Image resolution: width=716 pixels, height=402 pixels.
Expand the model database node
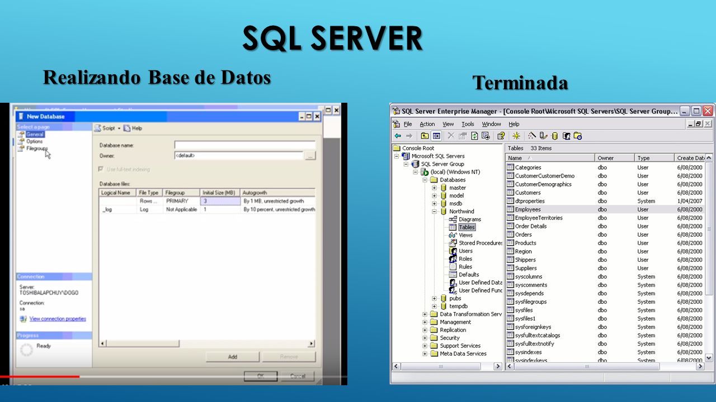(434, 196)
